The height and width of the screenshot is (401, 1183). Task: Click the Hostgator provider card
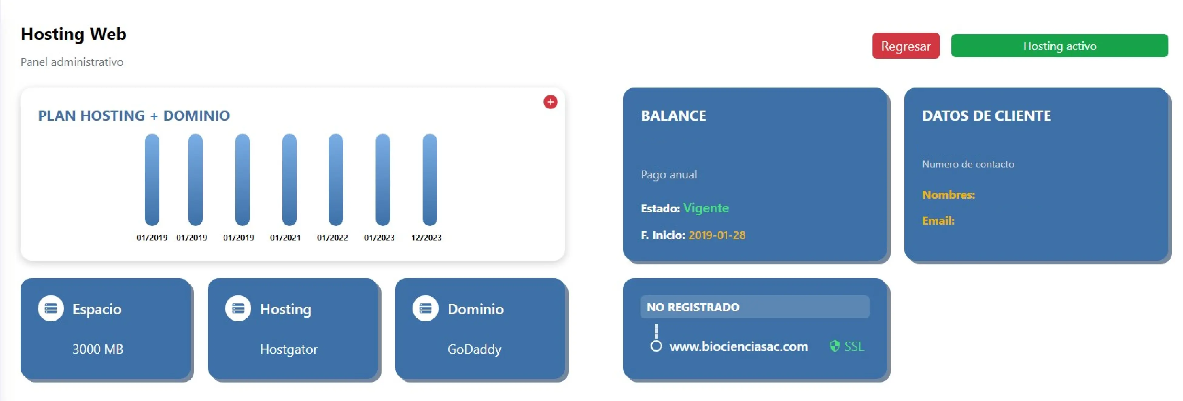293,329
